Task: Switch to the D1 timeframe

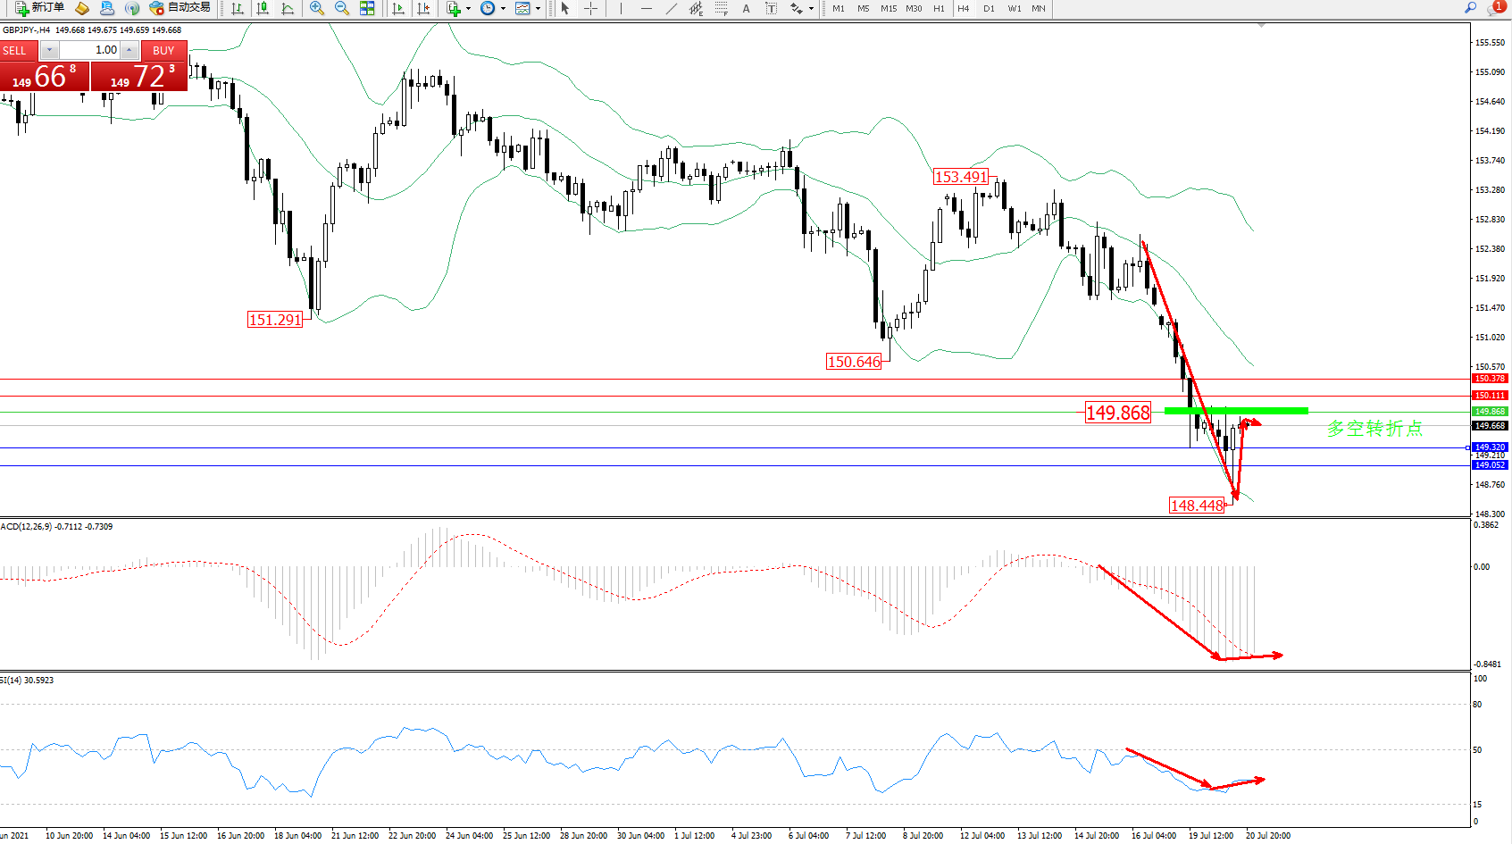Action: [x=989, y=8]
